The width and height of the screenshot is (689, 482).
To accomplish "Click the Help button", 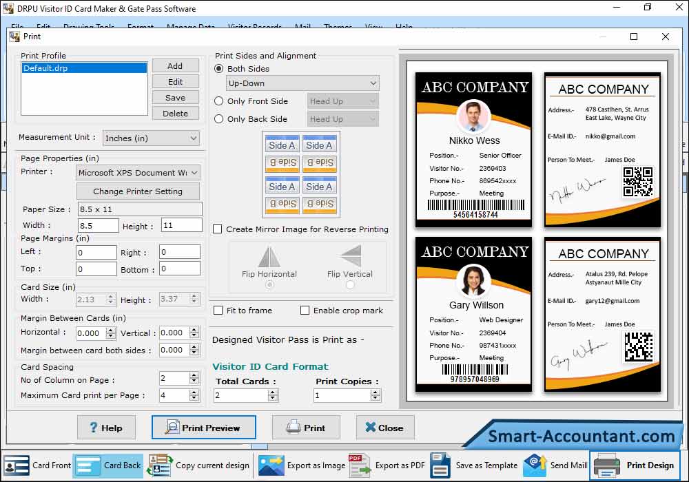I will coord(106,428).
